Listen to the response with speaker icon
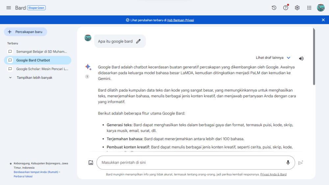This screenshot has width=329, height=185. [x=301, y=59]
